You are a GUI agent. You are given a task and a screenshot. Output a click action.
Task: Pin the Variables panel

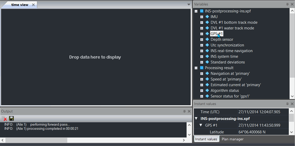point(287,4)
